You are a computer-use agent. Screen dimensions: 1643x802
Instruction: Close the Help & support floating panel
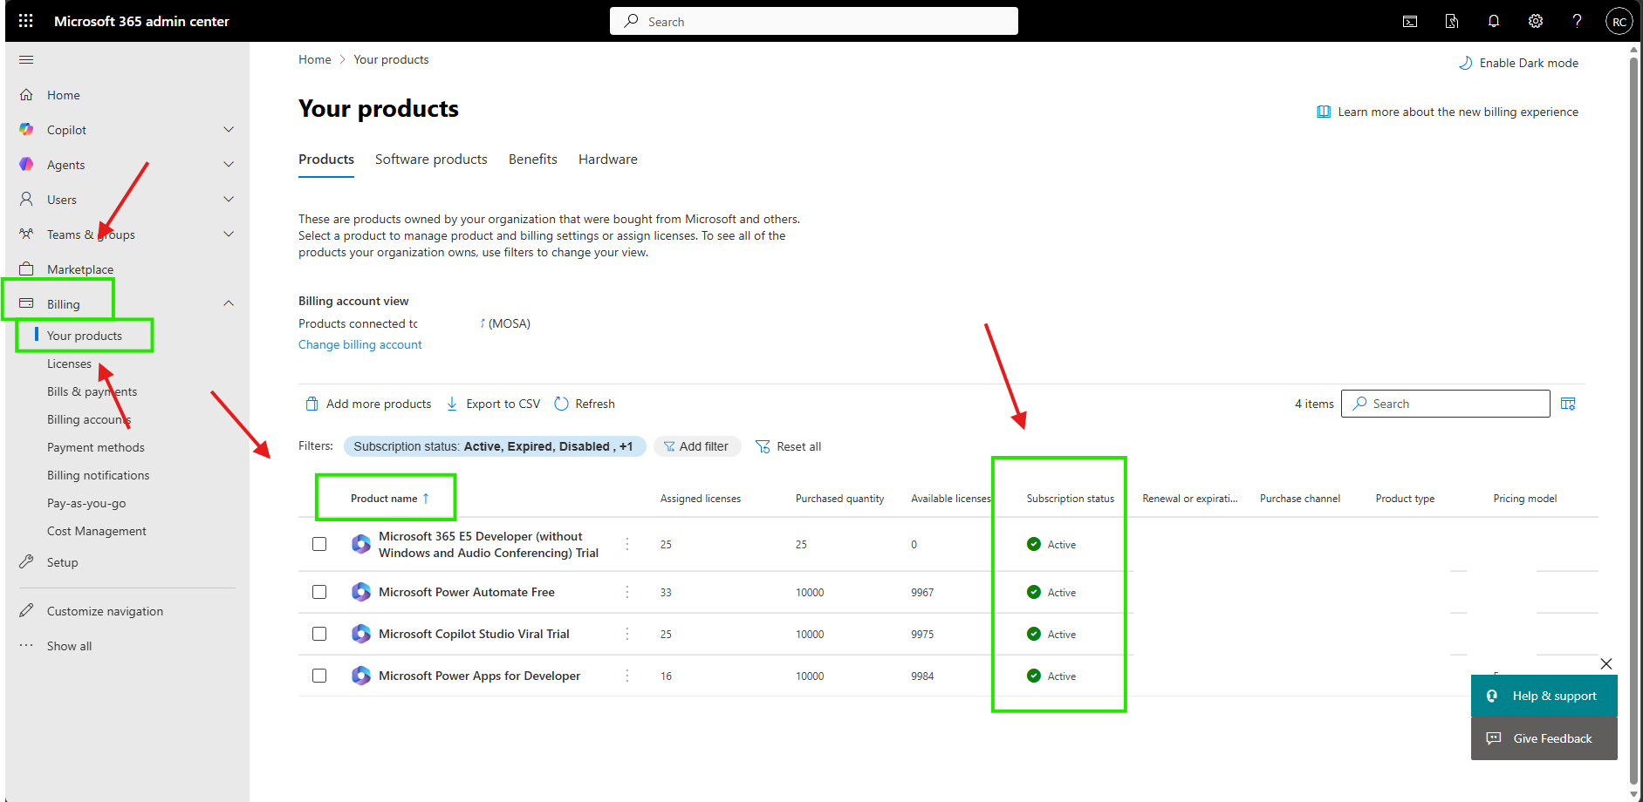[1606, 663]
